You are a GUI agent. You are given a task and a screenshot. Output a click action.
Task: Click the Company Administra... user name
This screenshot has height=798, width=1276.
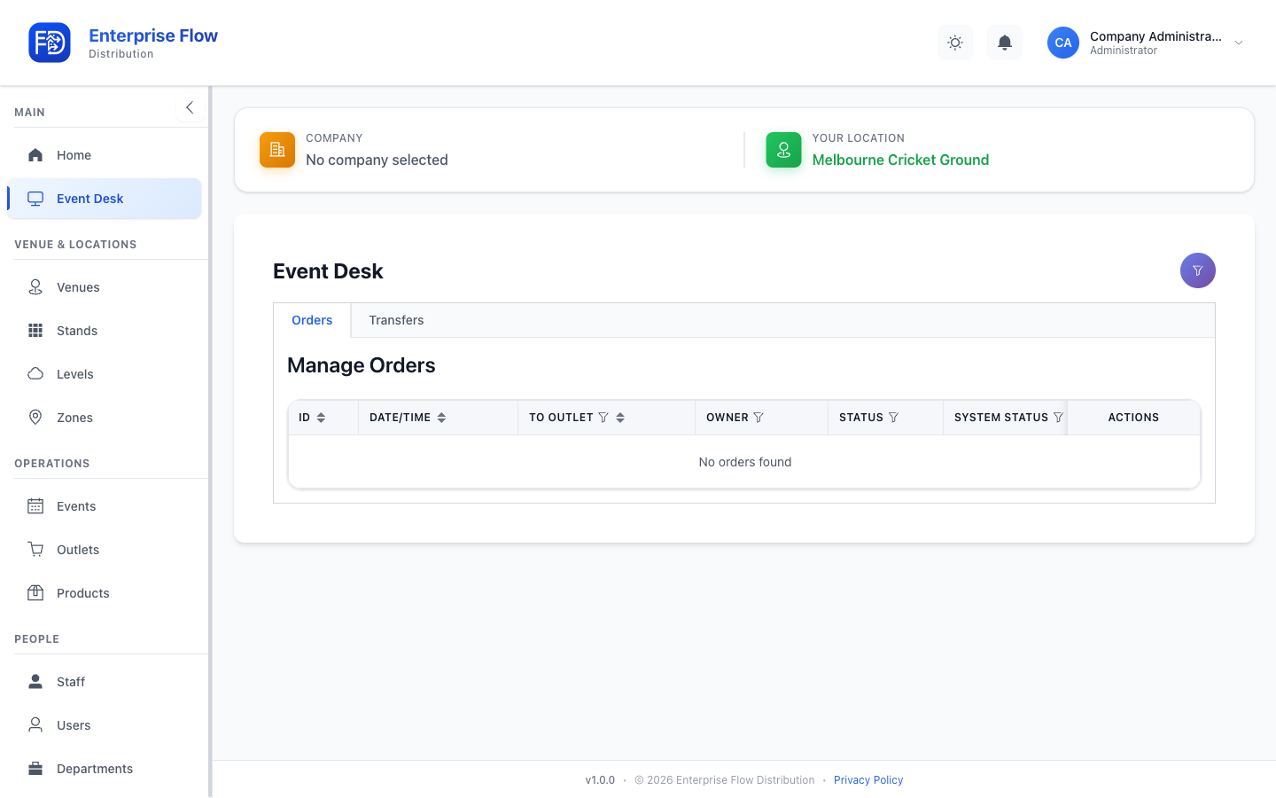pyautogui.click(x=1155, y=36)
